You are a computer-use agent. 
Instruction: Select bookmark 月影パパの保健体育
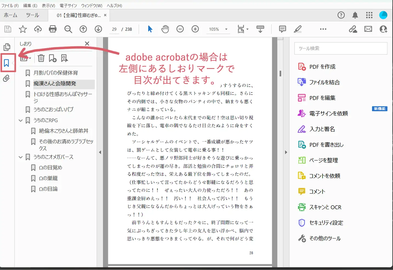tap(56, 73)
